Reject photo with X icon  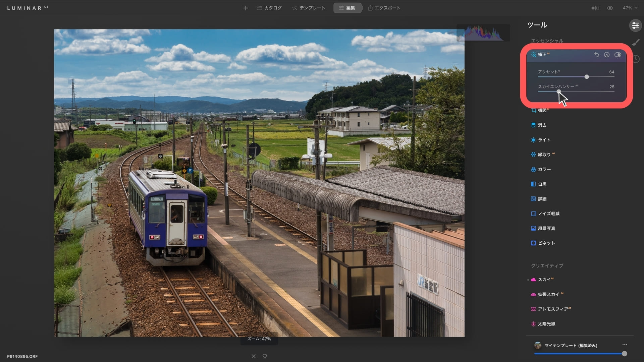pyautogui.click(x=254, y=356)
